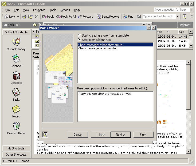Click the Print toolbar icon
196x166 pixels.
[24, 17]
